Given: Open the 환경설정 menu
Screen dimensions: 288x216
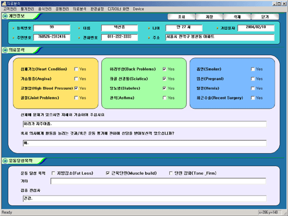Looking at the screenshot, I should click(97, 9).
